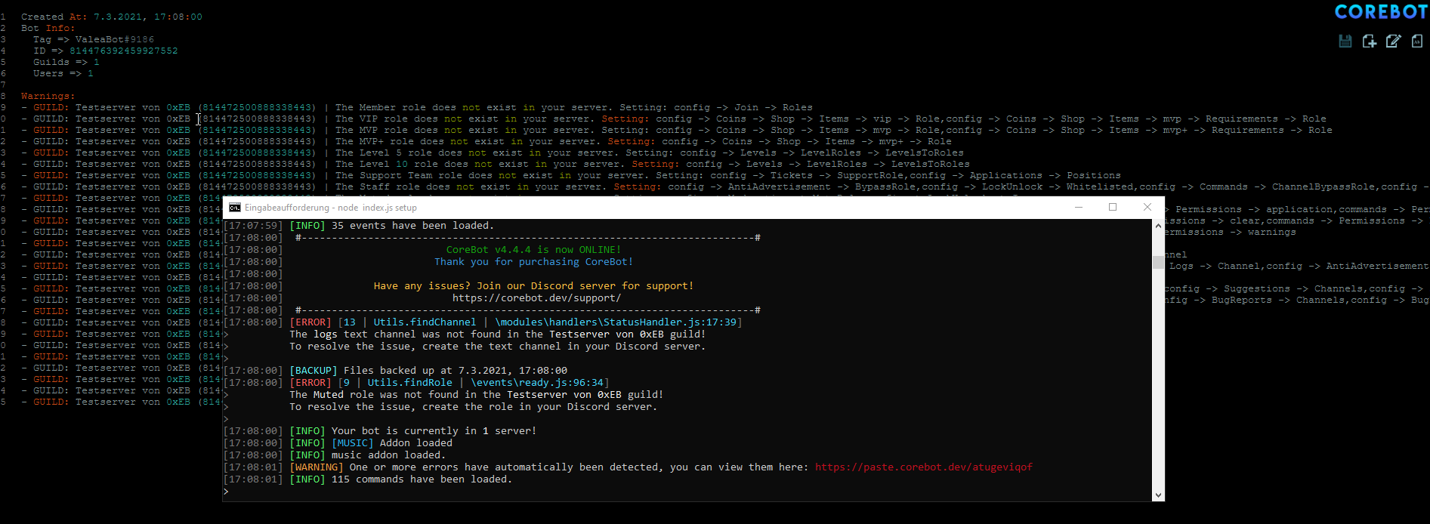Click the edit paste pencil icon
1430x524 pixels.
pyautogui.click(x=1393, y=42)
